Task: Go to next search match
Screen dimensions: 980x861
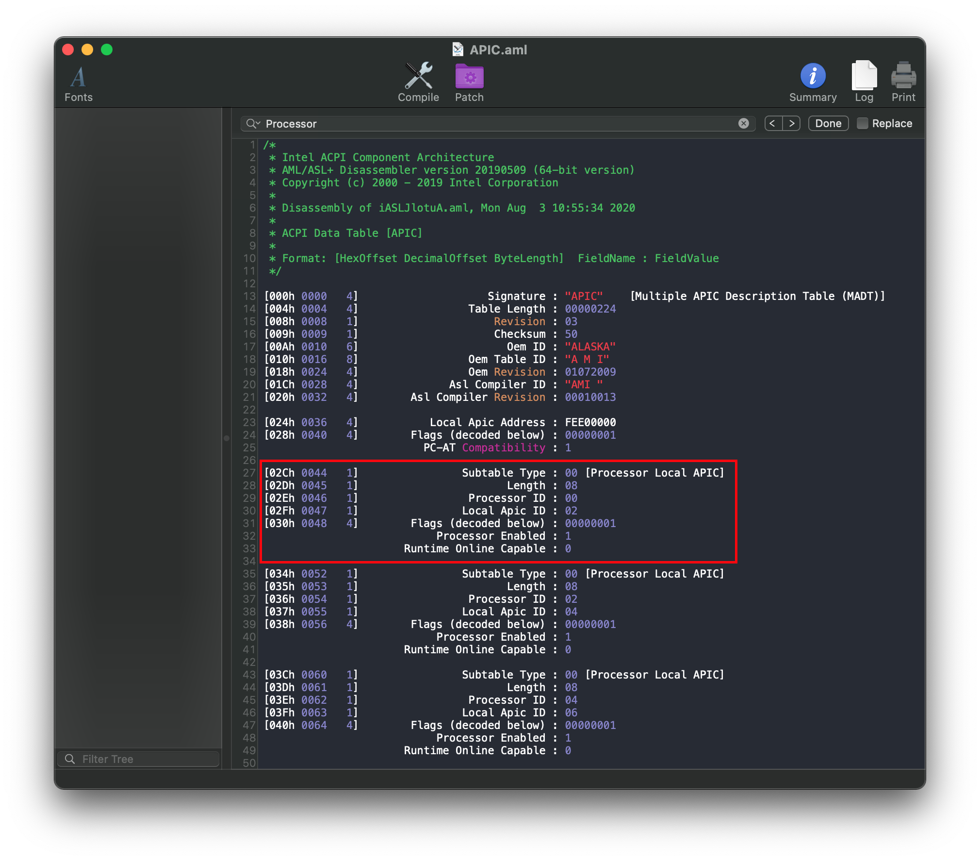Action: (791, 123)
